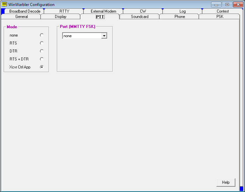Open the CW tab

[x=143, y=11]
